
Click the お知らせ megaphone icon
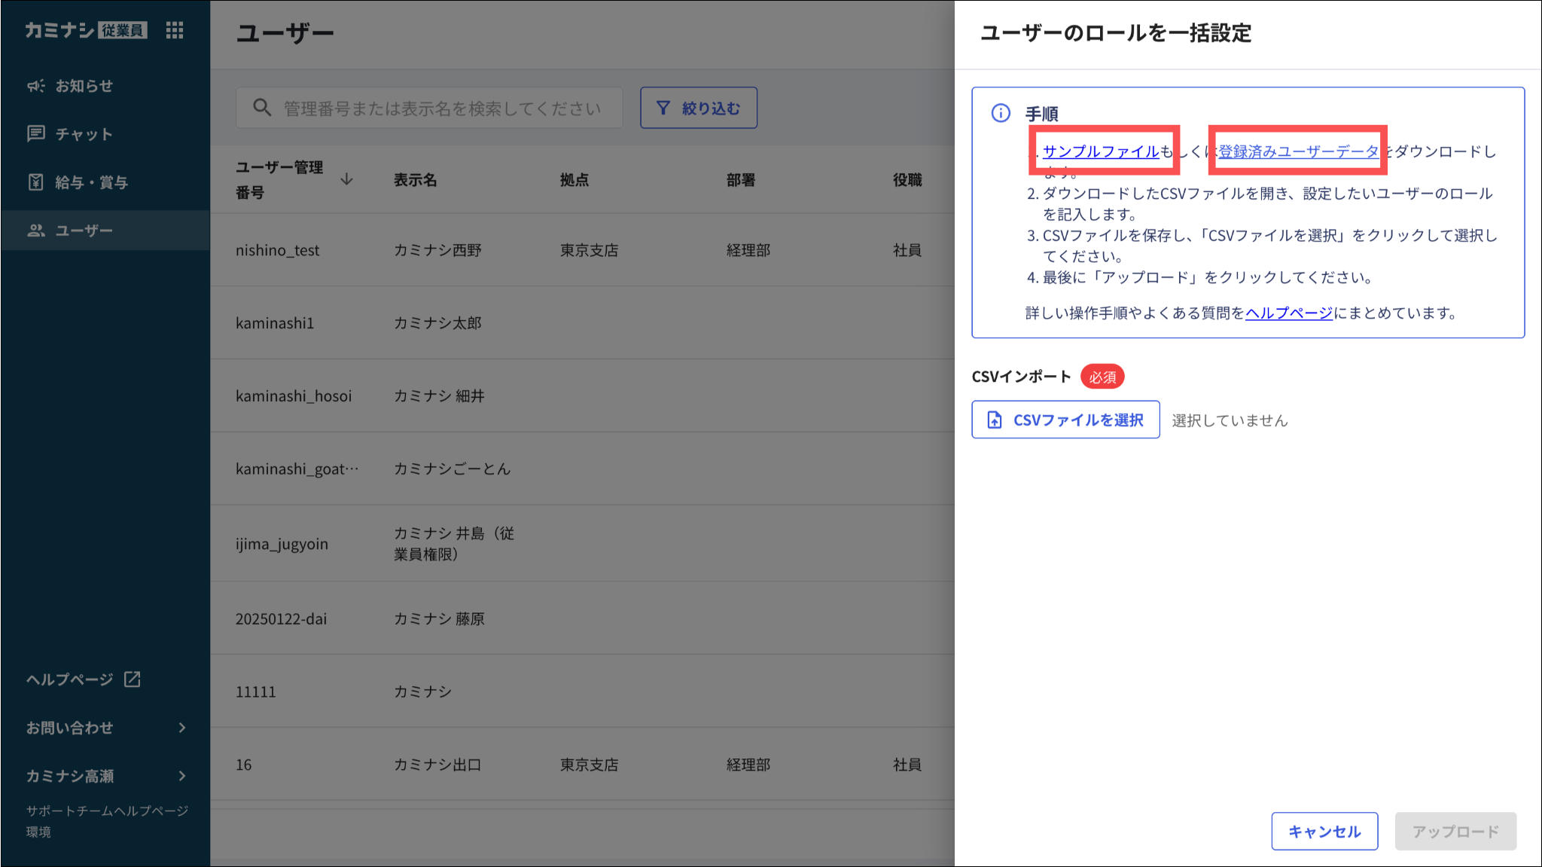tap(35, 86)
